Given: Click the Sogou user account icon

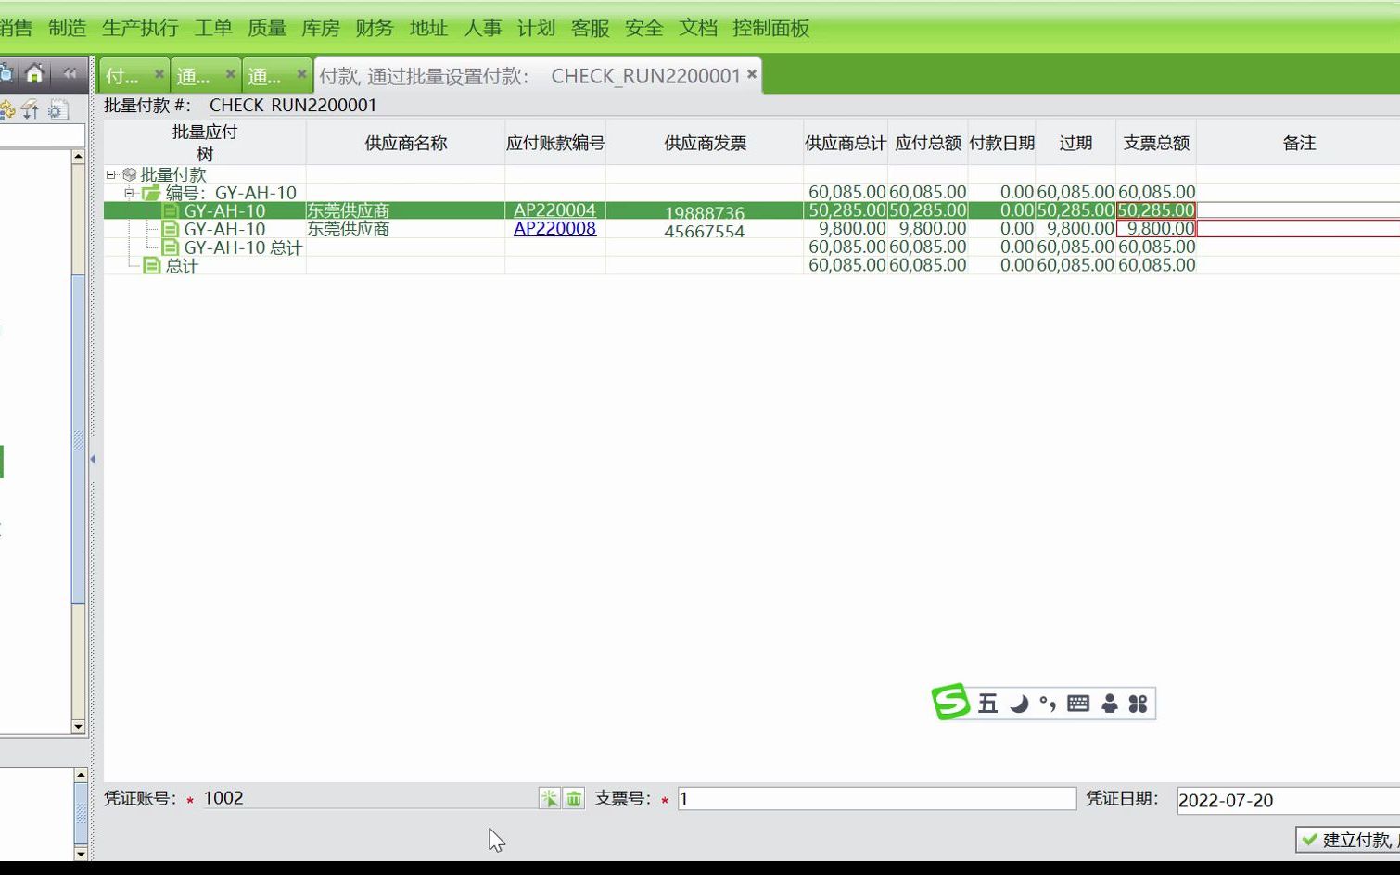Looking at the screenshot, I should (x=1110, y=704).
